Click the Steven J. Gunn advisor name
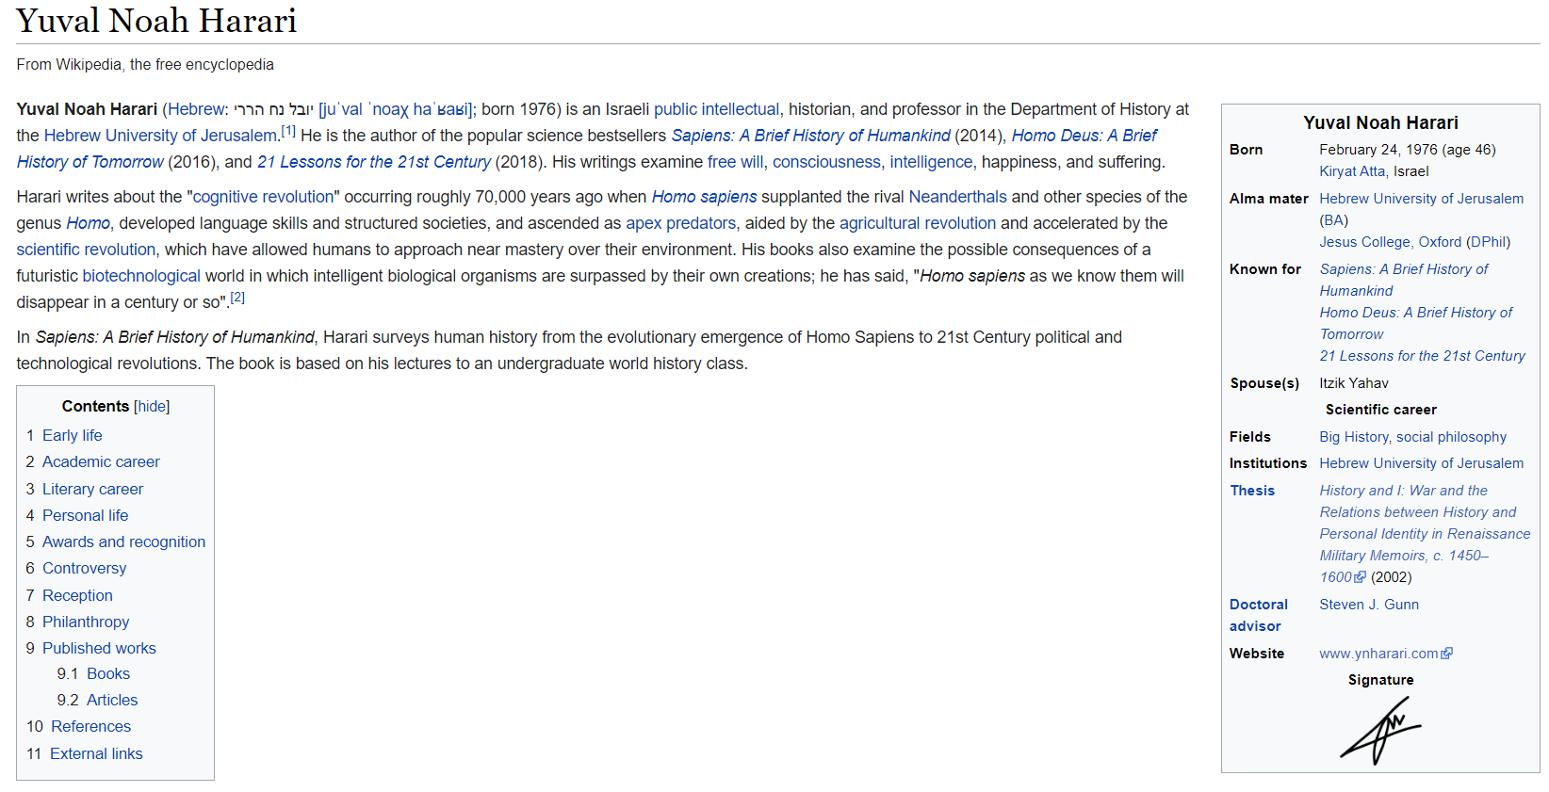 tap(1369, 605)
